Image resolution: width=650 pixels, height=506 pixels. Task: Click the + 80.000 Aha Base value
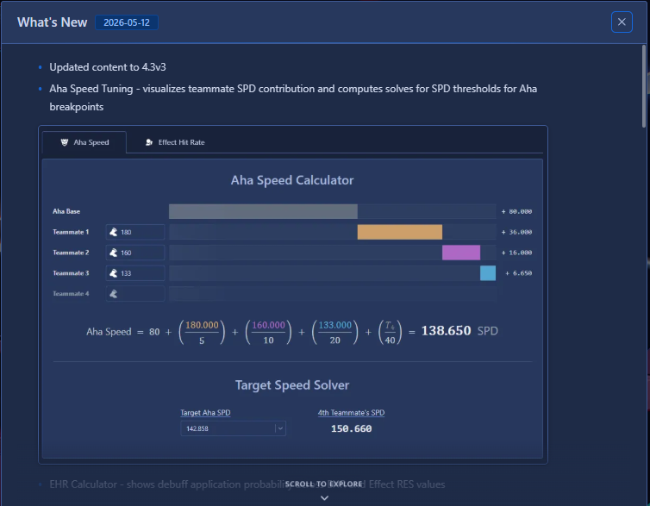click(516, 211)
